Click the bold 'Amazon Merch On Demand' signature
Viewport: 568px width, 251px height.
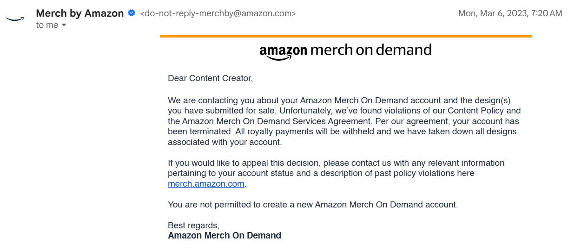click(225, 236)
